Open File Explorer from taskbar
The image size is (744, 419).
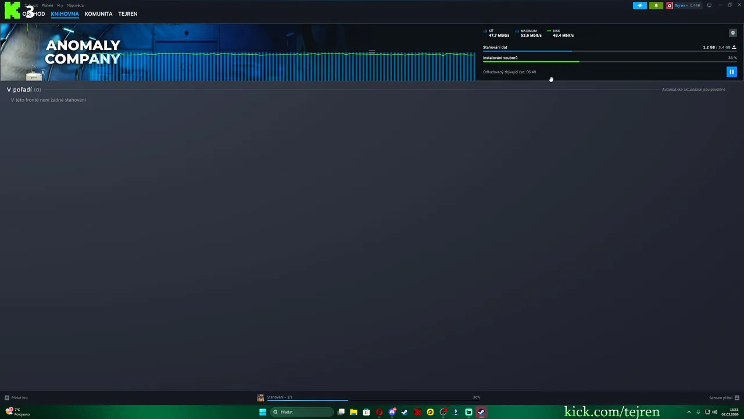353,412
